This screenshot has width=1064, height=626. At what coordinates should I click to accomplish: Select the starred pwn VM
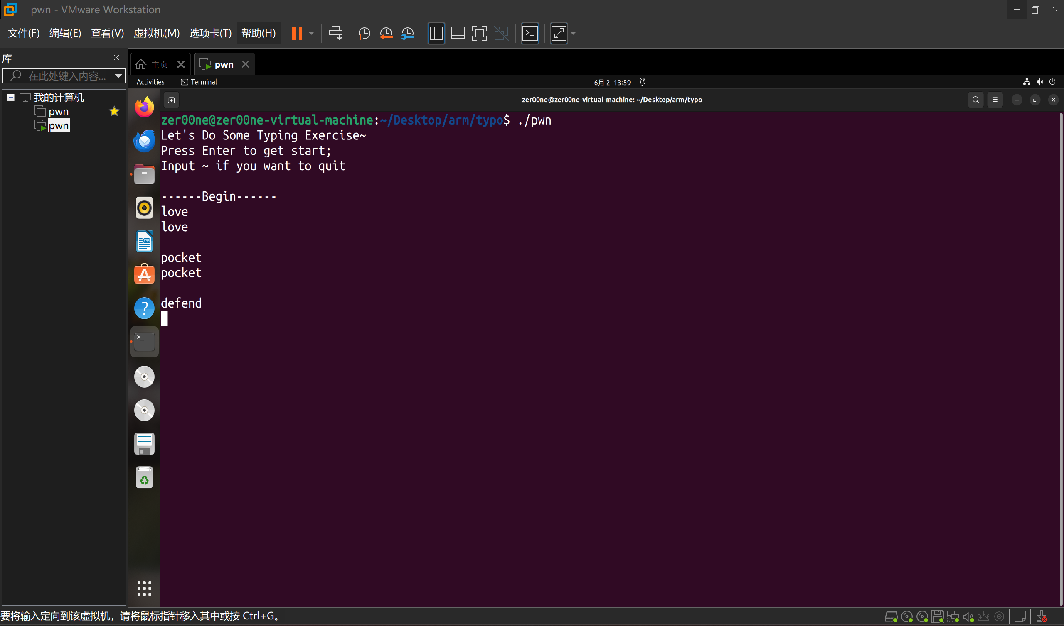click(x=58, y=112)
